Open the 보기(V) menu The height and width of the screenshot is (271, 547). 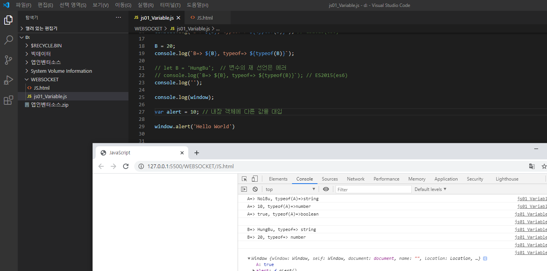click(101, 5)
